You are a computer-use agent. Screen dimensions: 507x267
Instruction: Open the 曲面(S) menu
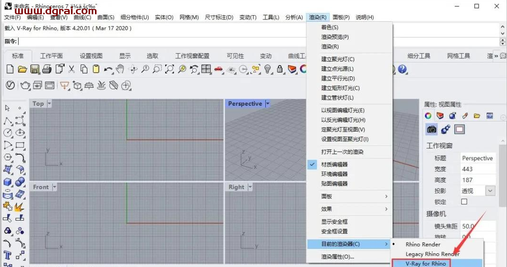(x=106, y=17)
